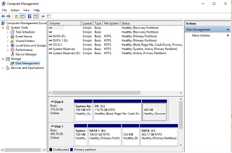Open the File menu
The width and height of the screenshot is (232, 153).
5,10
